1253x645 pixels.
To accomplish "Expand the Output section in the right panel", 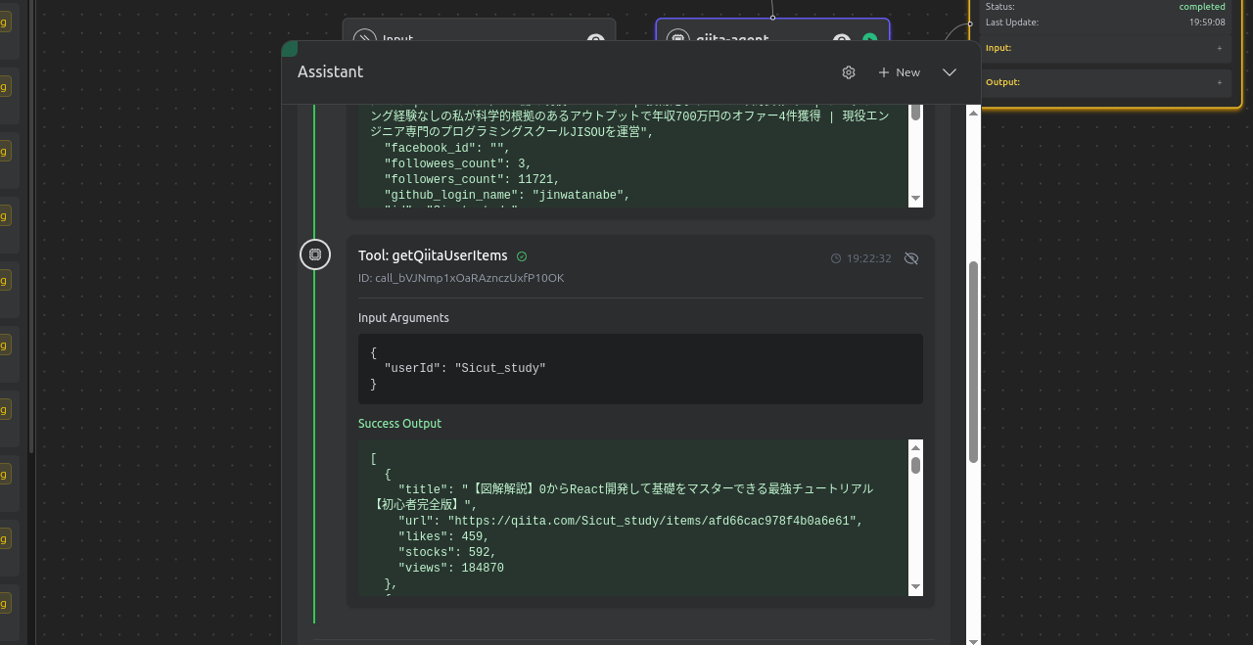I will point(1219,81).
